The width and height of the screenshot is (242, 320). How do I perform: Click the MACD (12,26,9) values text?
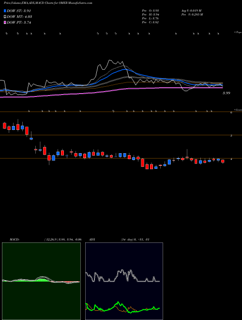click(x=63, y=240)
